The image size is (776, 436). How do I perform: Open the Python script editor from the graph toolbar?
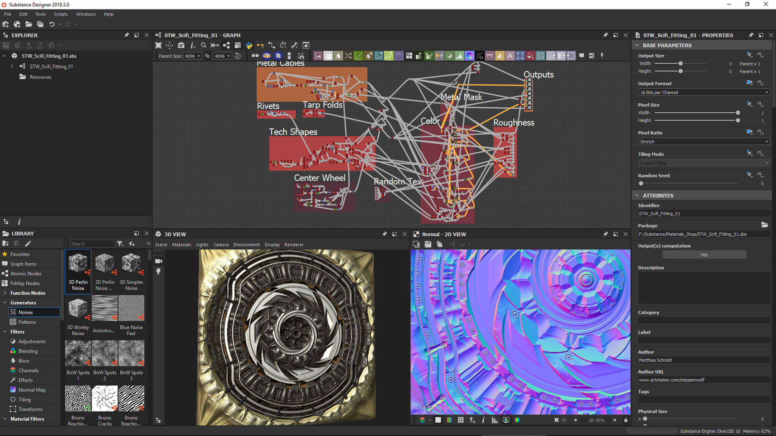[x=249, y=45]
